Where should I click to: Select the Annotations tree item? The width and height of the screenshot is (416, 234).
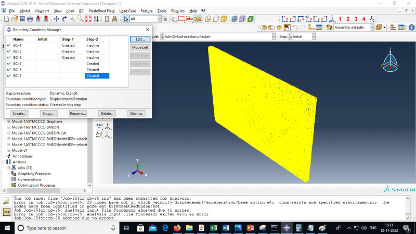pos(22,157)
